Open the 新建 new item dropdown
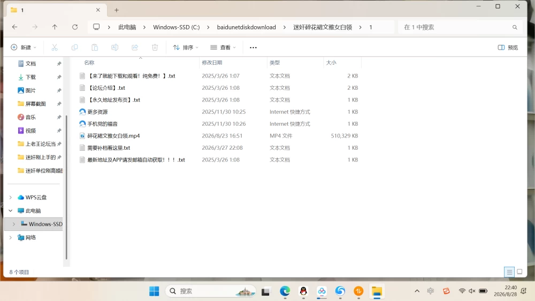Viewport: 535px width, 301px height. pos(24,48)
